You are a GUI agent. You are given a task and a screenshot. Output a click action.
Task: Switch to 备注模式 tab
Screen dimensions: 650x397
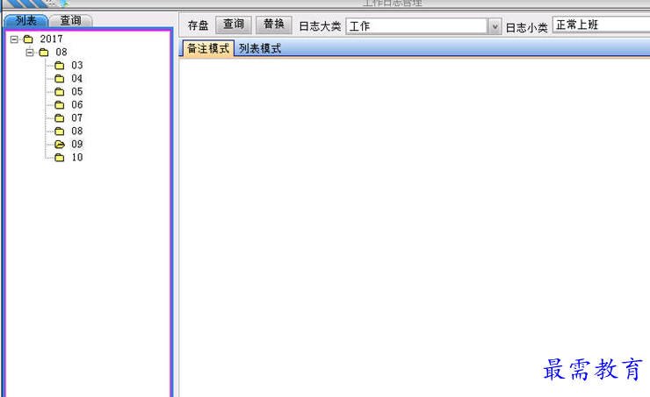tap(208, 48)
